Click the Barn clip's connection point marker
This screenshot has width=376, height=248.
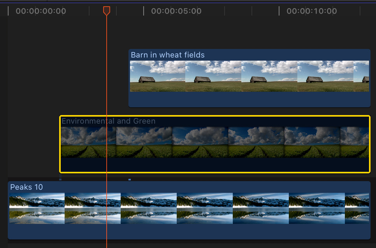130,179
